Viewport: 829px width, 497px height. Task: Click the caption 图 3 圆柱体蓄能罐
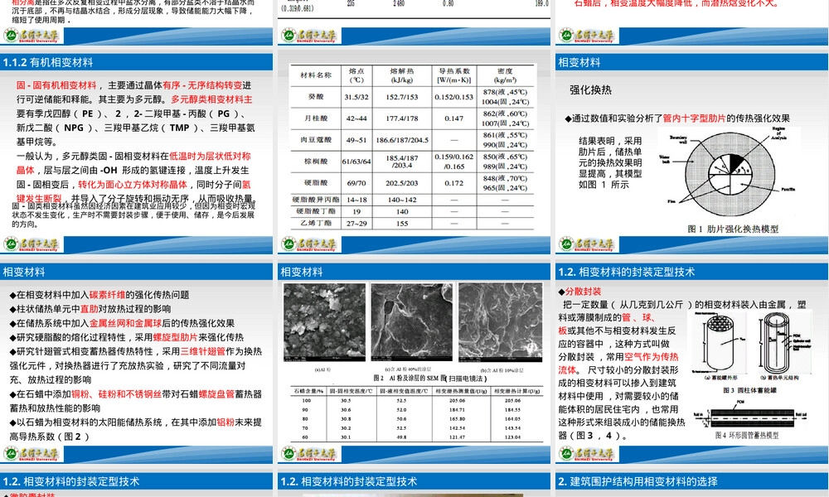[x=749, y=390]
